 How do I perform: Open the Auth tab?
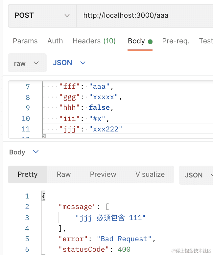click(x=55, y=41)
